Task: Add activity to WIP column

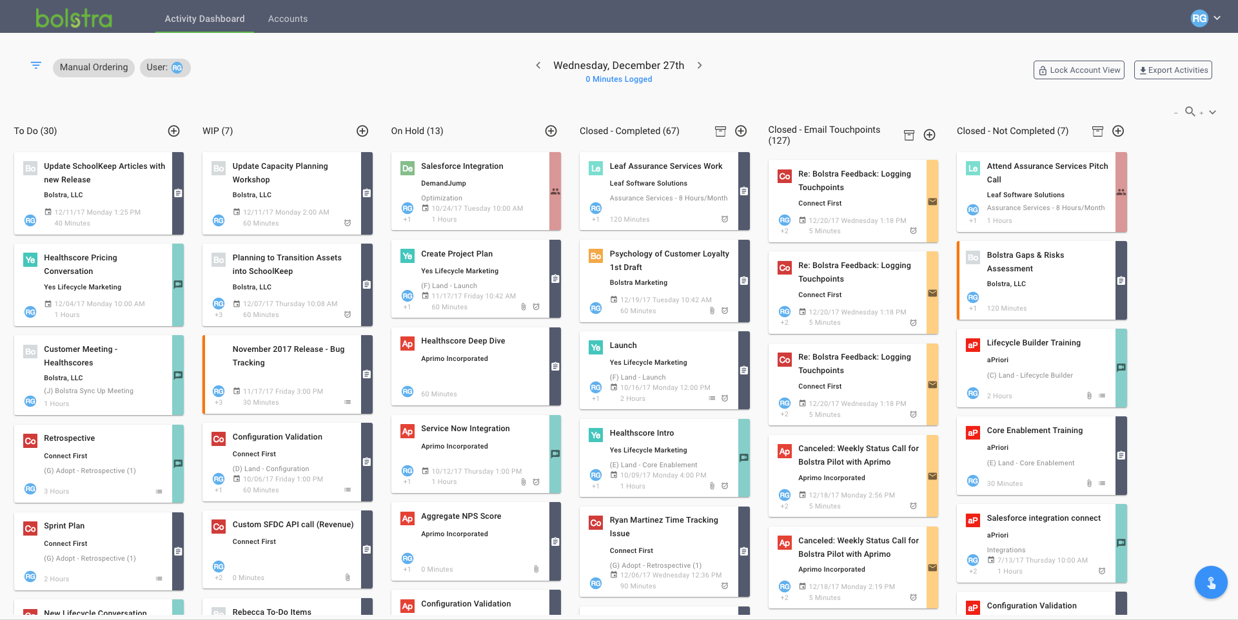Action: tap(362, 131)
